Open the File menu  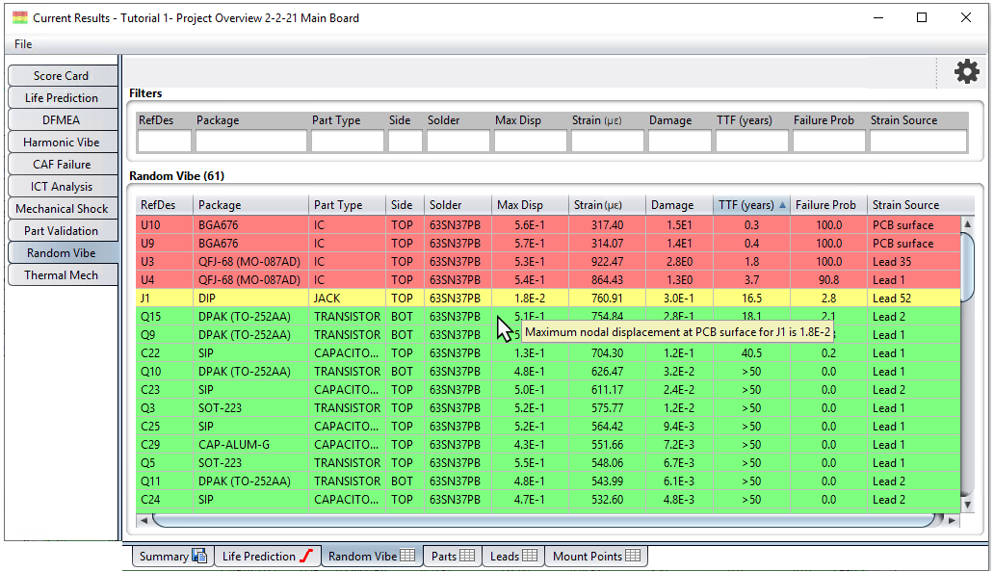click(22, 44)
